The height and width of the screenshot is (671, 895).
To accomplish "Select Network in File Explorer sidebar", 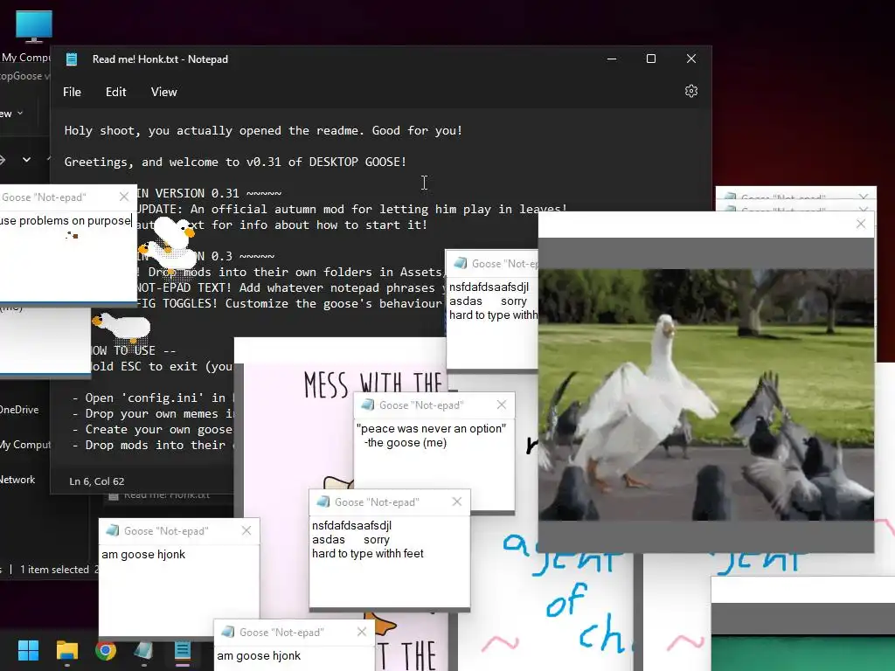I will [x=17, y=480].
